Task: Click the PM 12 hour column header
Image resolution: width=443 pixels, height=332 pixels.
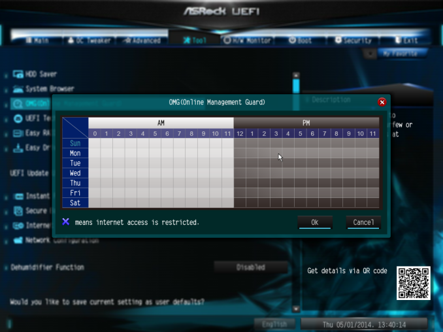Action: click(x=240, y=133)
